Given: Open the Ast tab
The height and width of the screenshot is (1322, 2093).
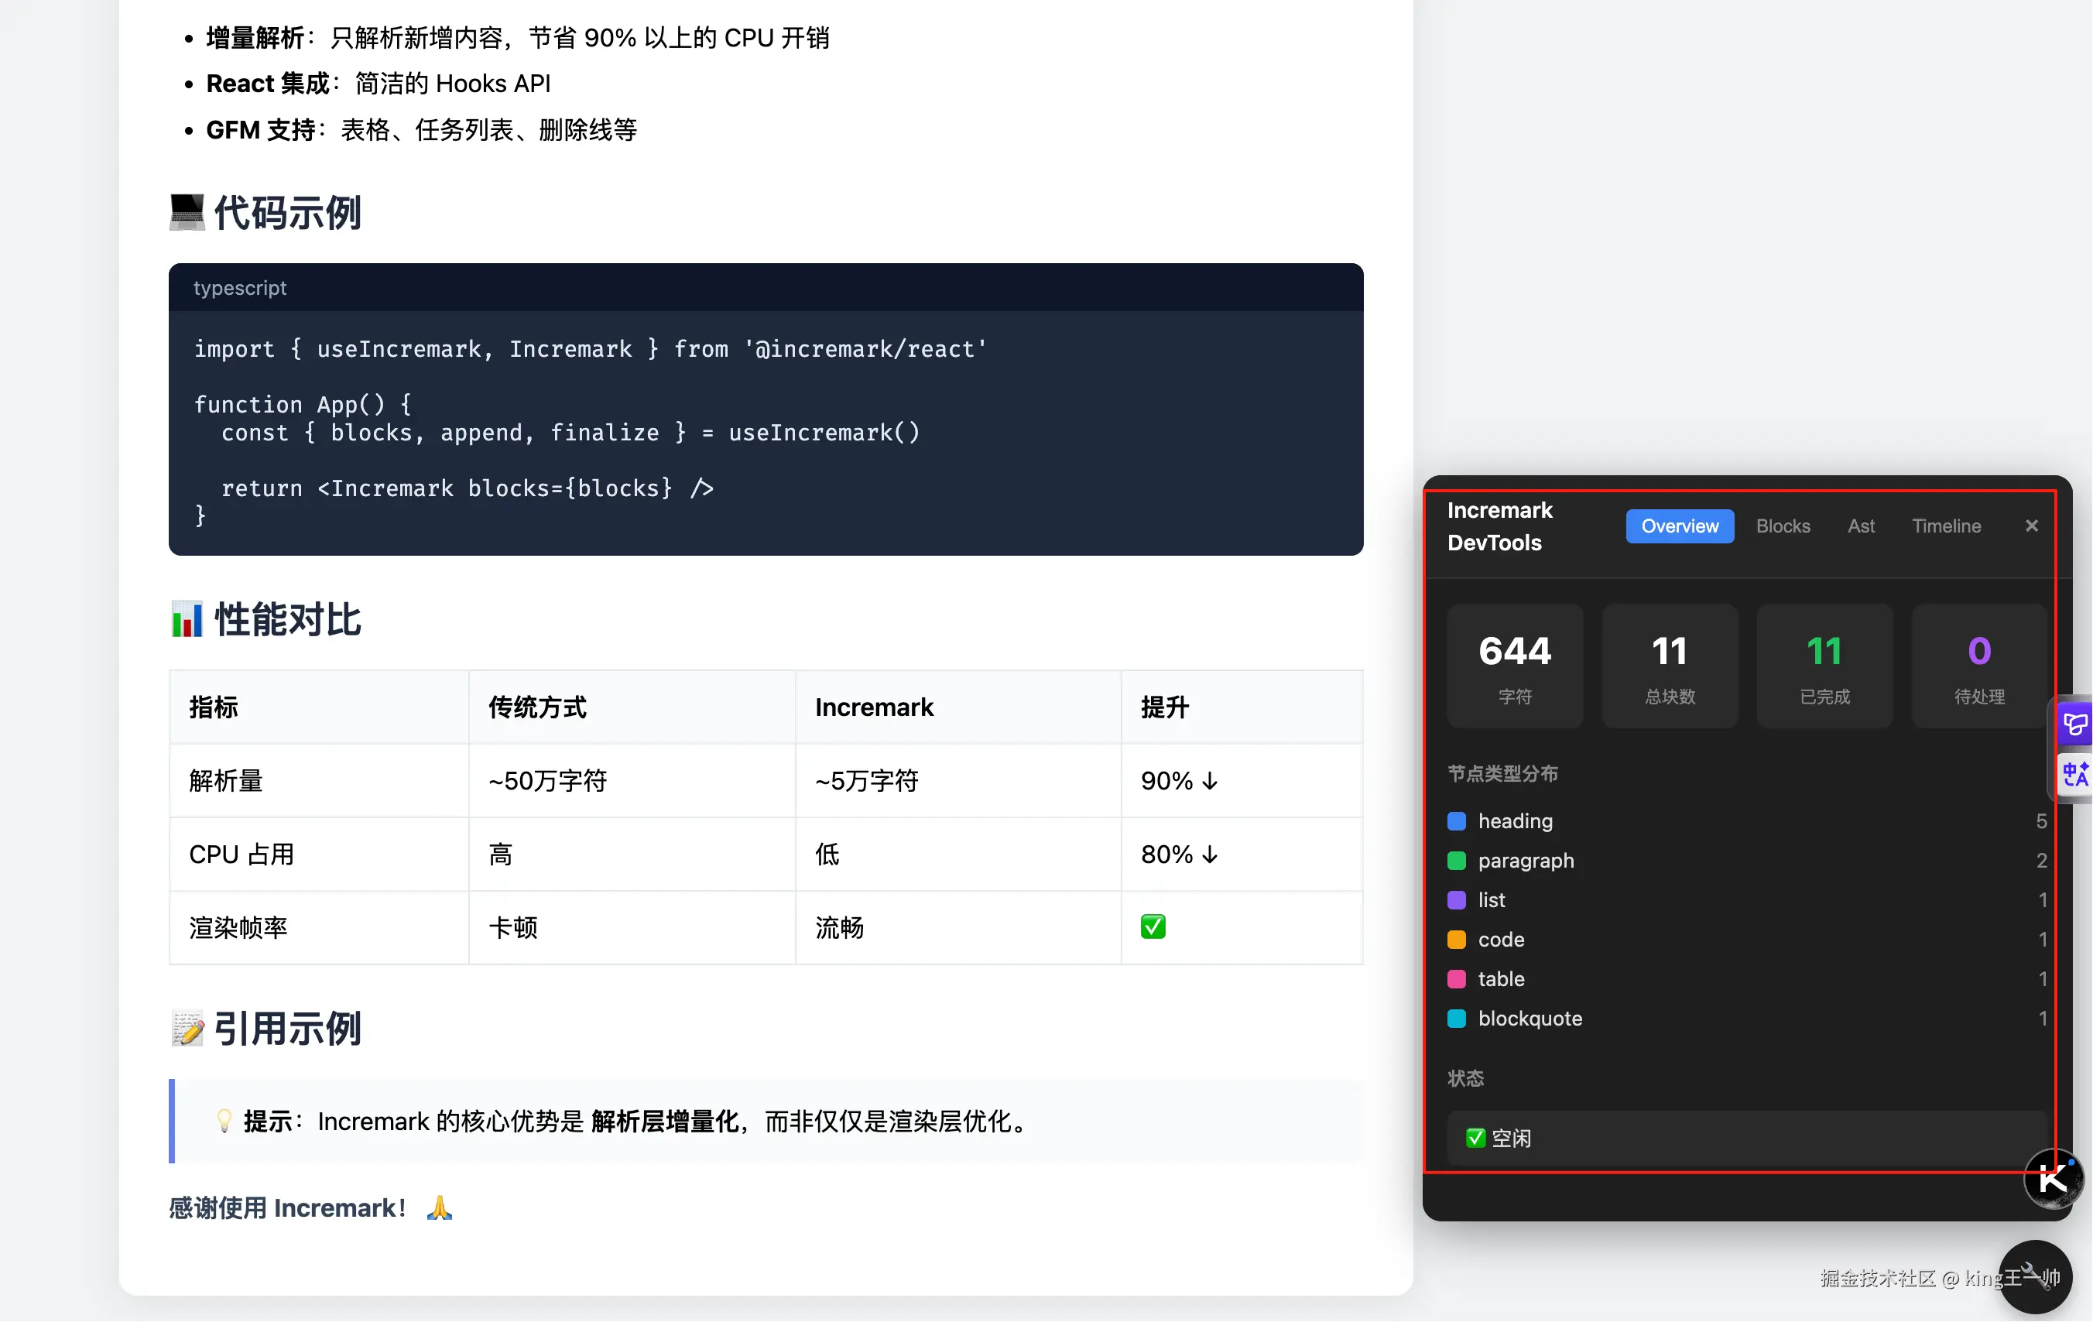Looking at the screenshot, I should 1861,526.
